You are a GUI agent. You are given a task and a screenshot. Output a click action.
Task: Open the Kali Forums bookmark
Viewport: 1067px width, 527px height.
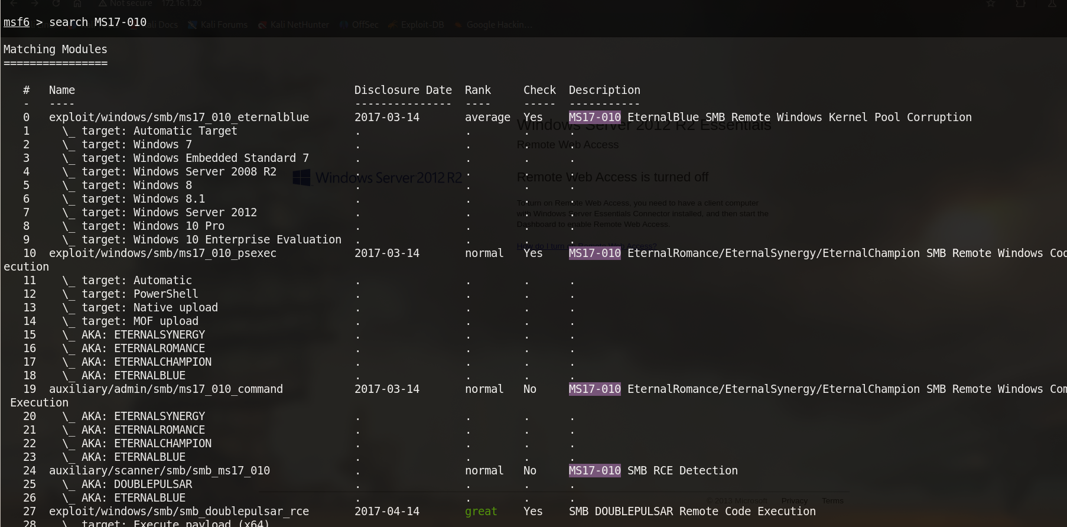pos(218,25)
